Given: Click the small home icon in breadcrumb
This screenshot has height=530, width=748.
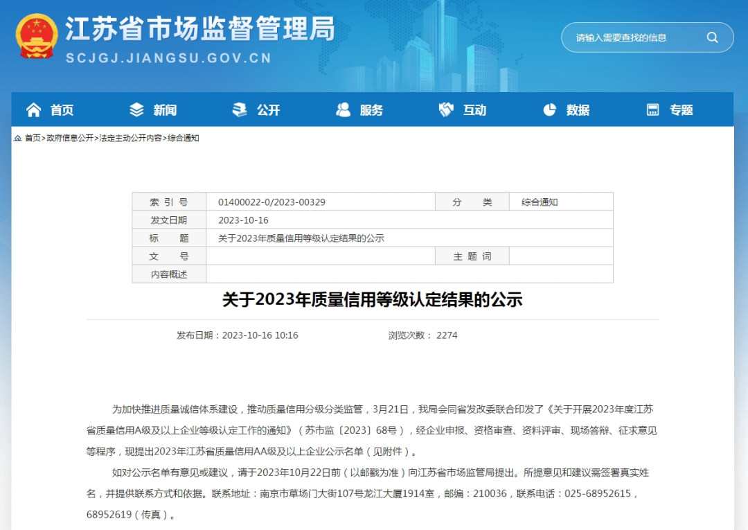Looking at the screenshot, I should coord(17,138).
